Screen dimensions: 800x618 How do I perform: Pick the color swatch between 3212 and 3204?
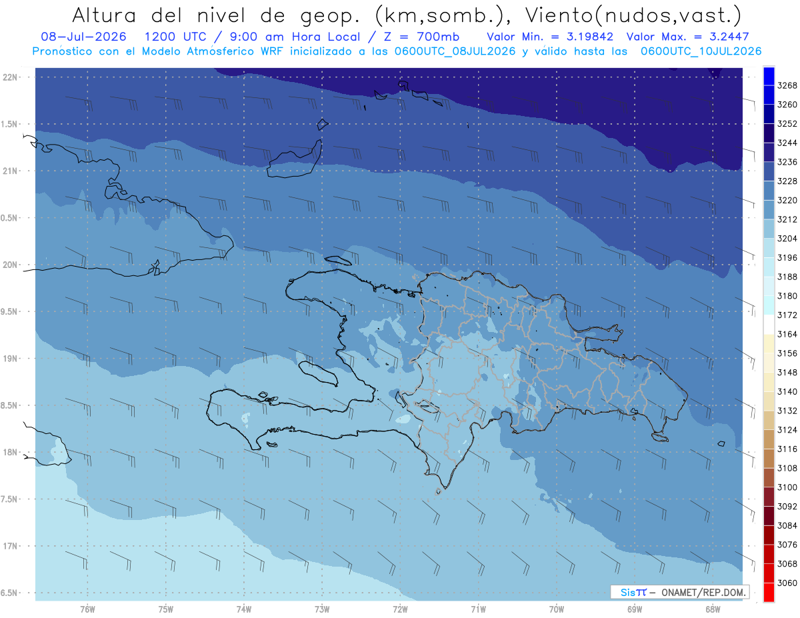tap(769, 229)
